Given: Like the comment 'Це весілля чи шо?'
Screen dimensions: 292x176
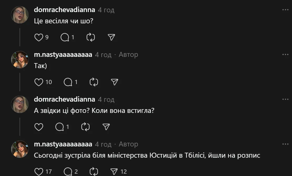Looking at the screenshot, I should 39,37.
